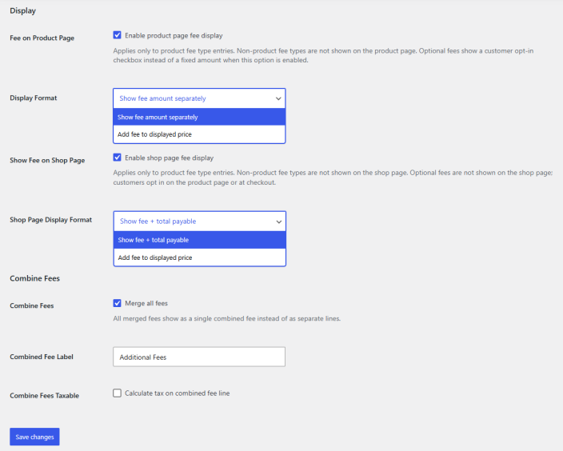Click the 'Combined Fee Label' field label
This screenshot has width=563, height=451.
tap(42, 357)
